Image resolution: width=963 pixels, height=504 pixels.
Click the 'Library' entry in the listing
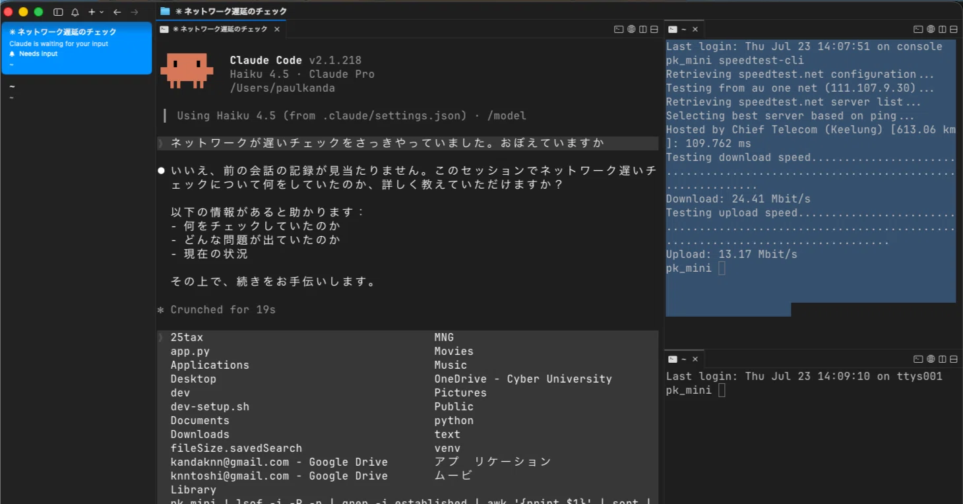coord(193,489)
